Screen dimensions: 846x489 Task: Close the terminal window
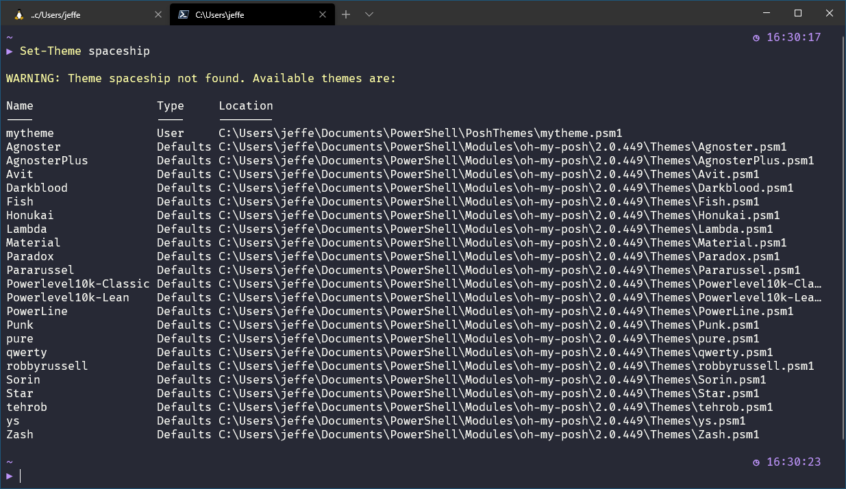(829, 13)
